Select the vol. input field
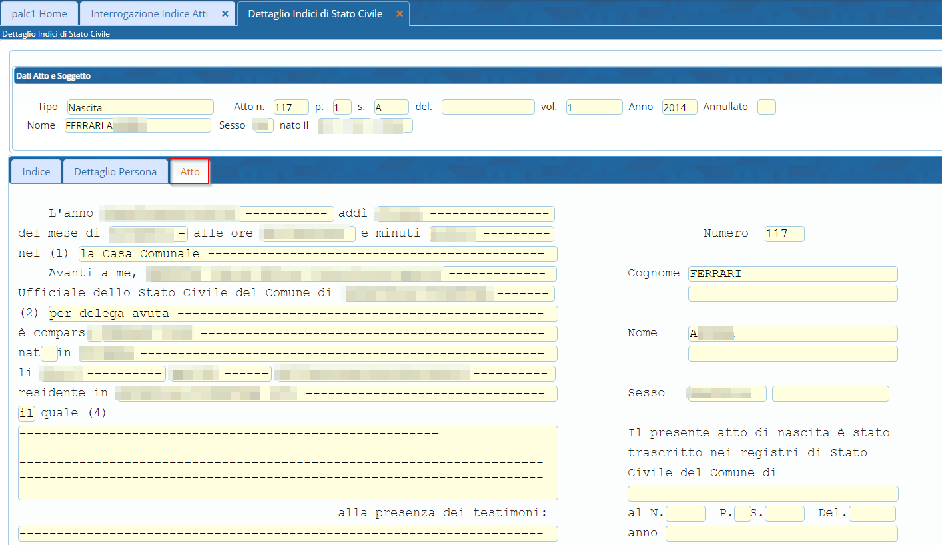This screenshot has height=545, width=942. point(594,107)
